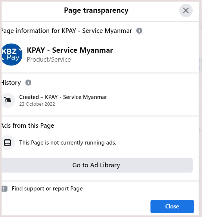The image size is (202, 217).
Task: Click the ads screen icon
Action: pyautogui.click(x=8, y=143)
